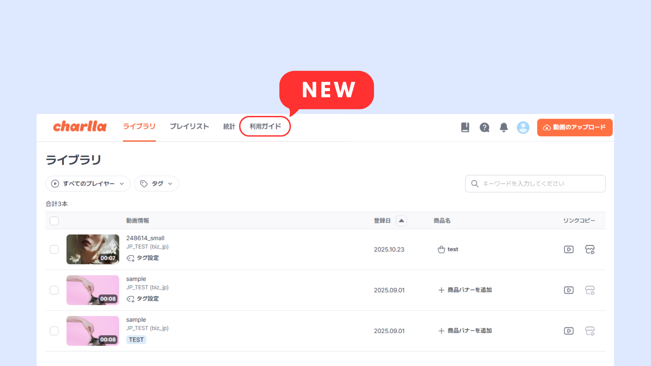Copy video link for last sample row
651x366 pixels.
pos(569,331)
